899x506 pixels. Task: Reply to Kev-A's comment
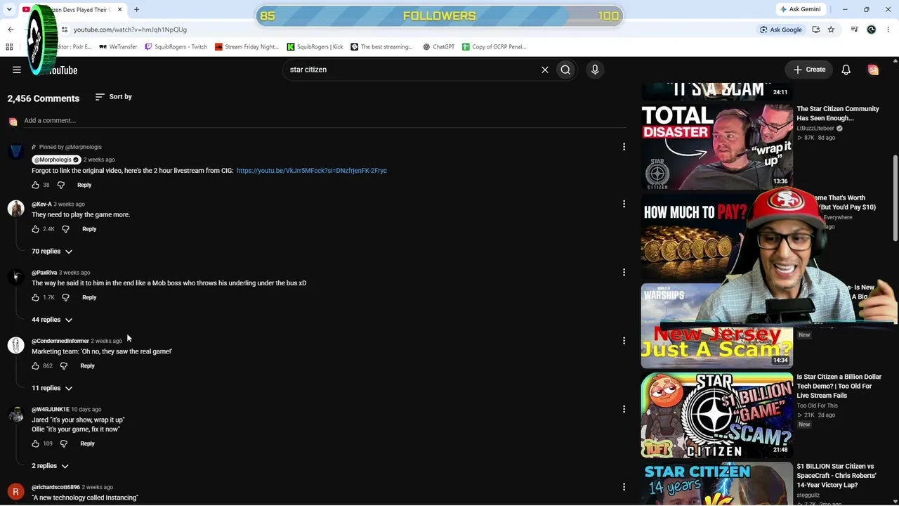pyautogui.click(x=89, y=229)
